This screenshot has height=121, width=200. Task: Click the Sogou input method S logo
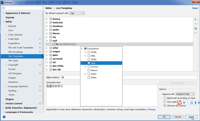[179, 102]
